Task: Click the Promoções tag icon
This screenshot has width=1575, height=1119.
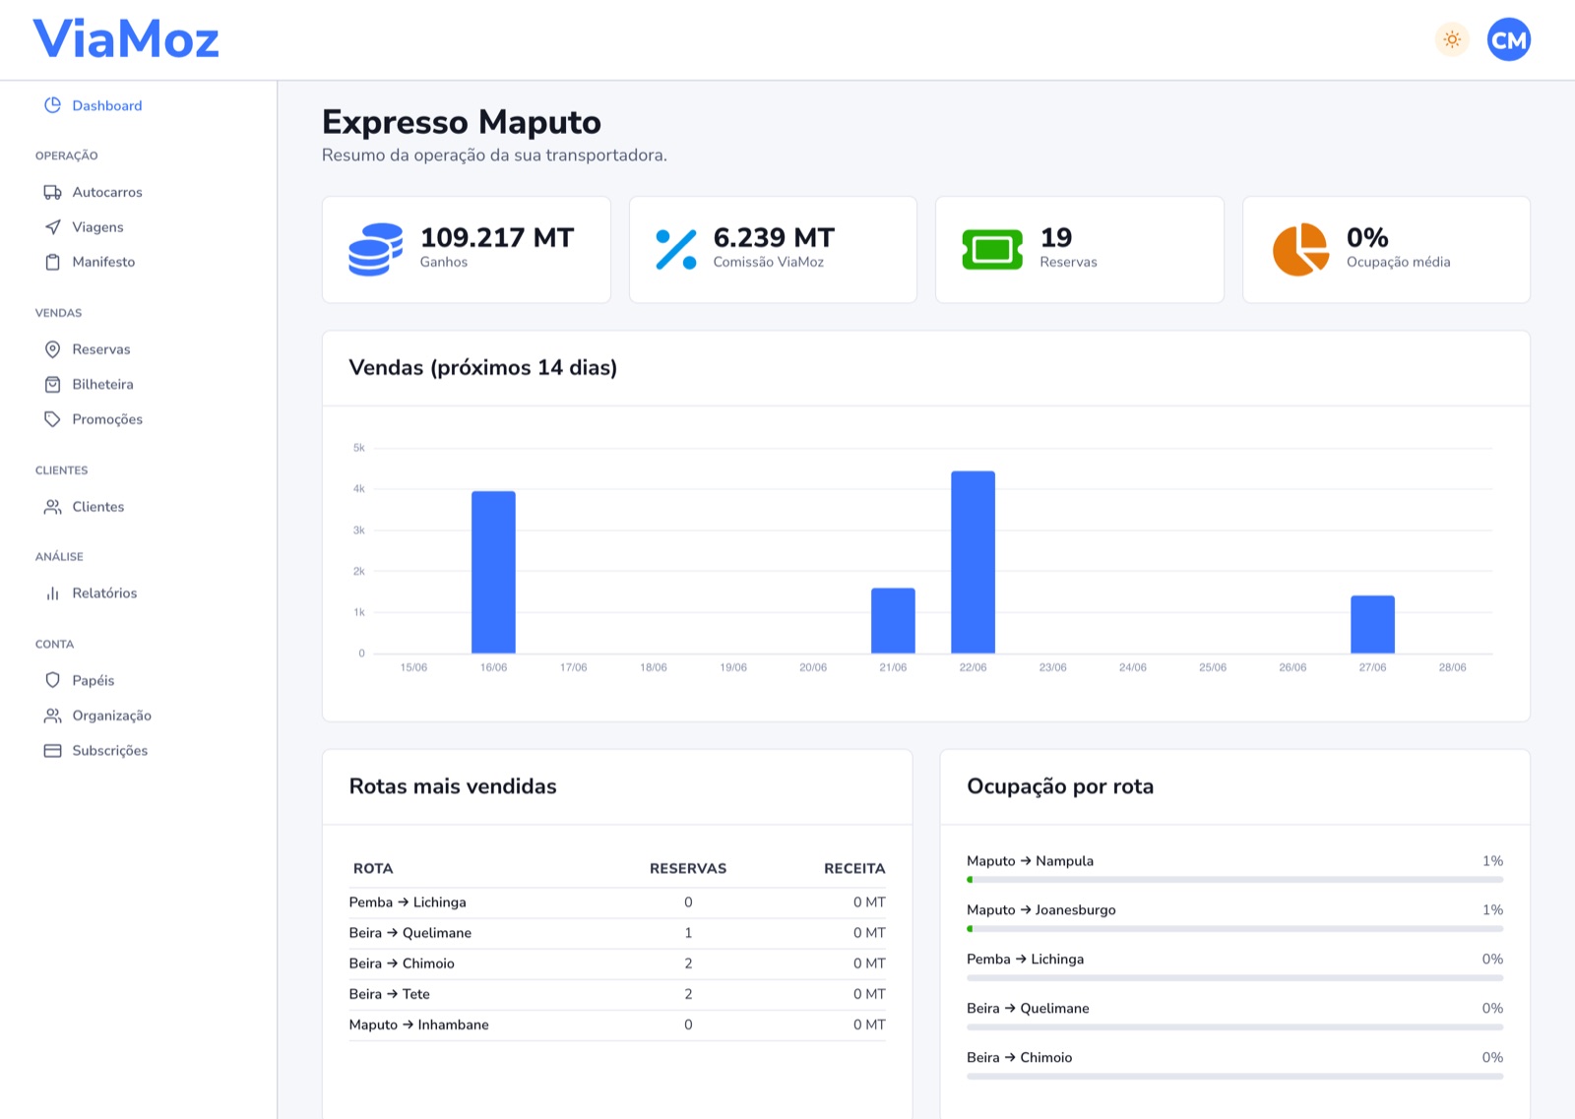Action: coord(53,419)
